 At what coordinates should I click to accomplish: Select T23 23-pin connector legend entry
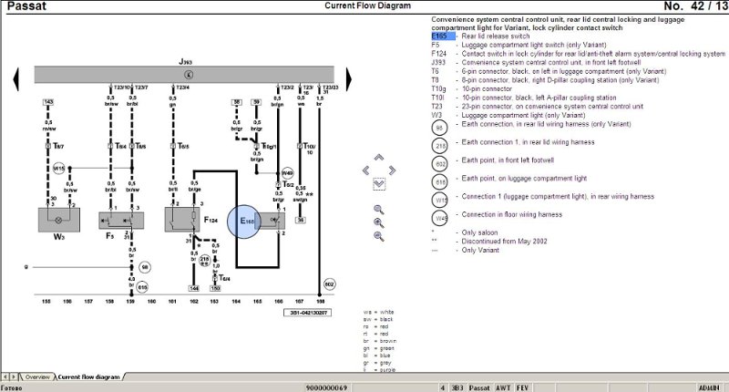click(x=537, y=107)
